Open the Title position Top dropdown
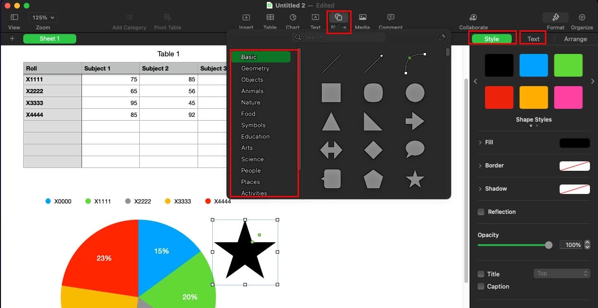This screenshot has width=598, height=308. coord(562,273)
